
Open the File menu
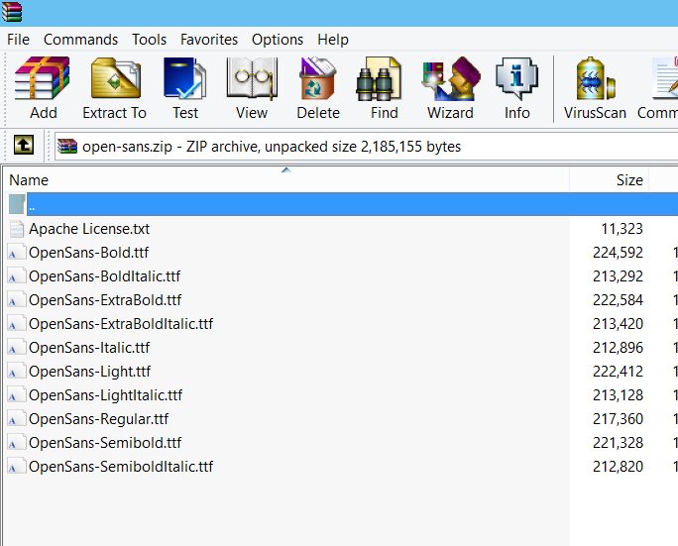click(18, 40)
